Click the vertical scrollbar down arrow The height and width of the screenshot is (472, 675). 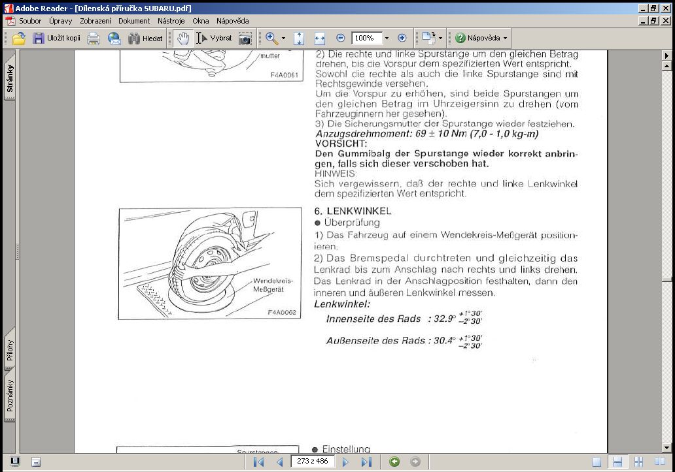coord(666,448)
